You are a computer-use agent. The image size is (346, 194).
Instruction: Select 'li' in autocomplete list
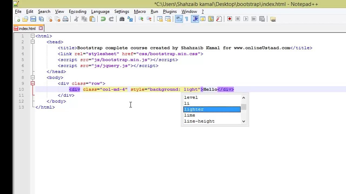point(212,103)
